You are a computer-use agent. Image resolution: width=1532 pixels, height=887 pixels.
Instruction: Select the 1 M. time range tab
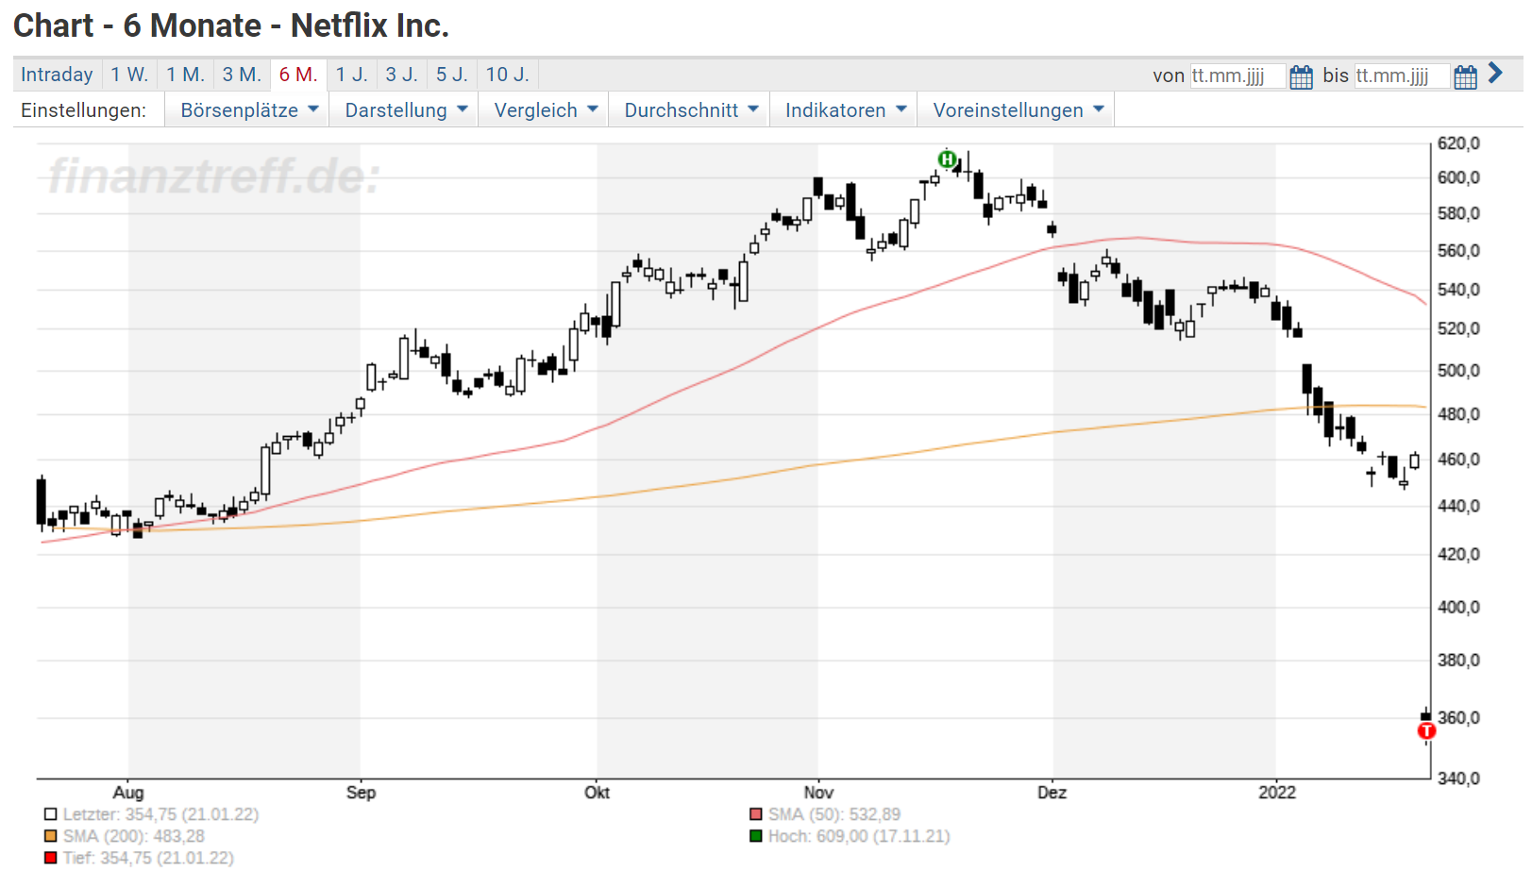[x=186, y=75]
